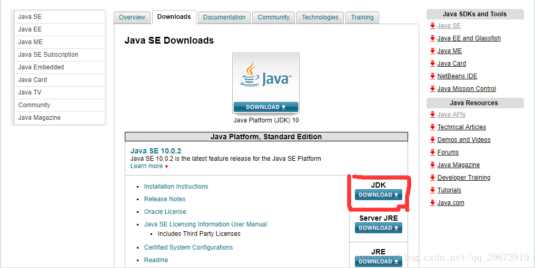The image size is (535, 268).
Task: Download the Server JRE
Action: tap(379, 228)
